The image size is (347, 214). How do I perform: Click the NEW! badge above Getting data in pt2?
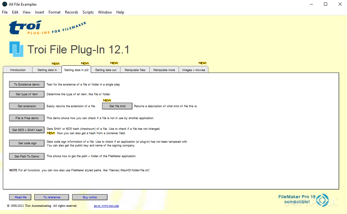click(85, 63)
